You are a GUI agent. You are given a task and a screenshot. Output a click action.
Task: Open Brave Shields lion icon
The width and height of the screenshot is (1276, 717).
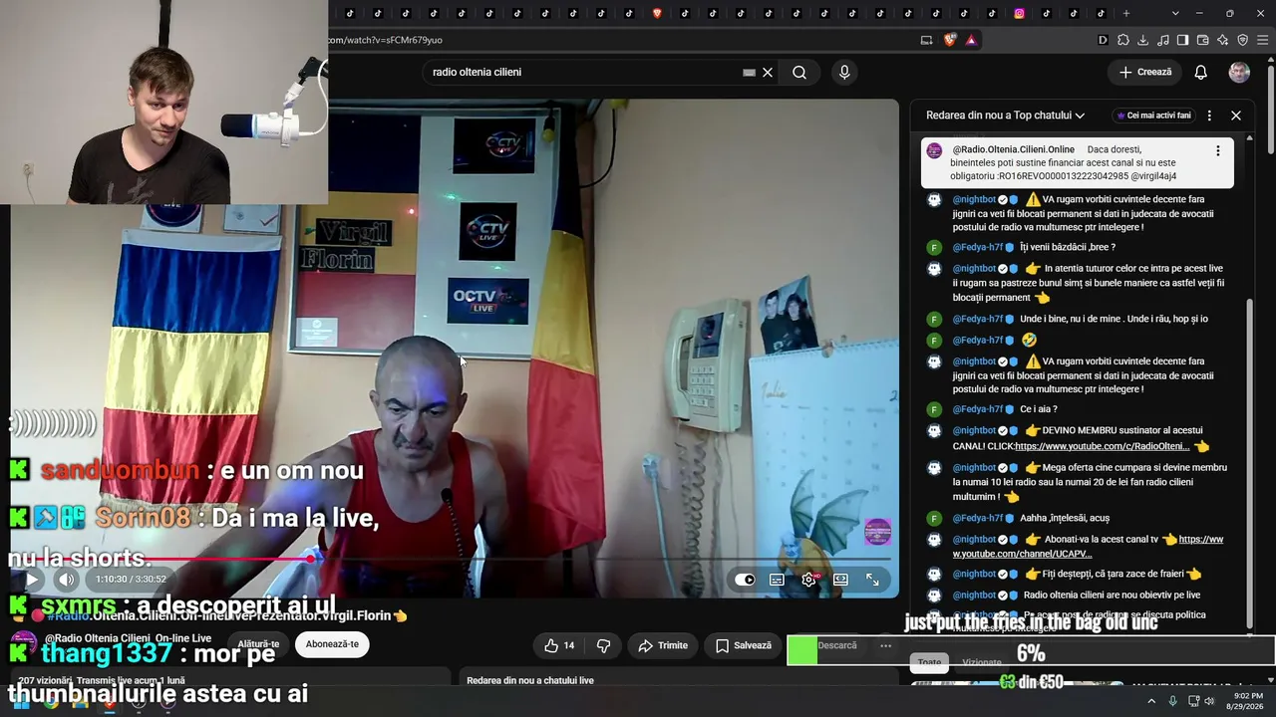[x=949, y=40]
